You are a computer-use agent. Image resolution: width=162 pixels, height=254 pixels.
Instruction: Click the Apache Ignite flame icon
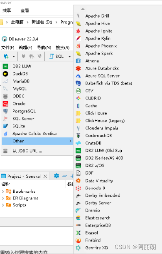tap(78, 31)
